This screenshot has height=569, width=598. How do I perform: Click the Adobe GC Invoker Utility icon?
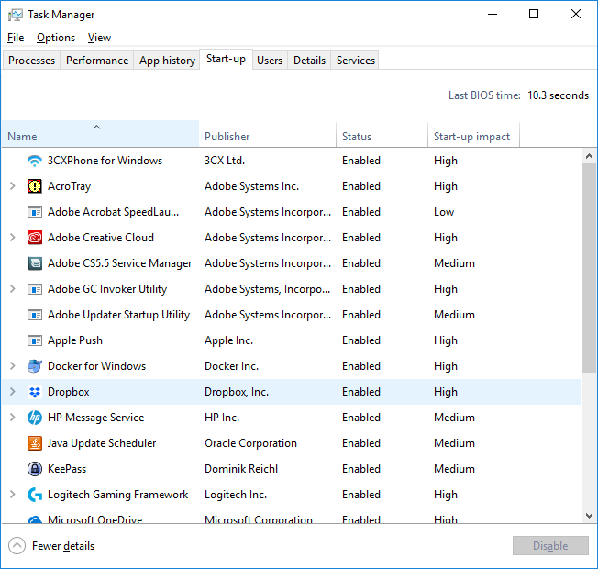click(x=35, y=289)
